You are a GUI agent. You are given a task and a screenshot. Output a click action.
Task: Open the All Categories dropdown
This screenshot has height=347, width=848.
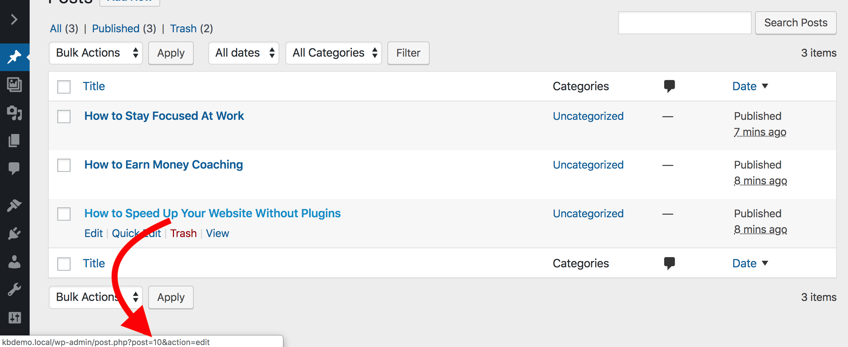[x=333, y=53]
